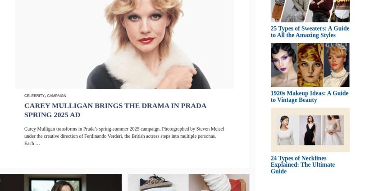The width and height of the screenshot is (365, 191).
Task: Open the Carey Mulligan Prada article headline
Action: (115, 110)
